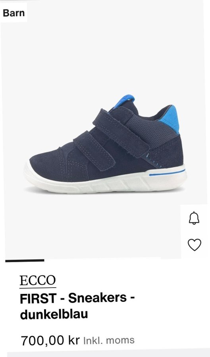Click the blue stripe on the sole
Image resolution: width=210 pixels, height=357 pixels.
(x=167, y=173)
